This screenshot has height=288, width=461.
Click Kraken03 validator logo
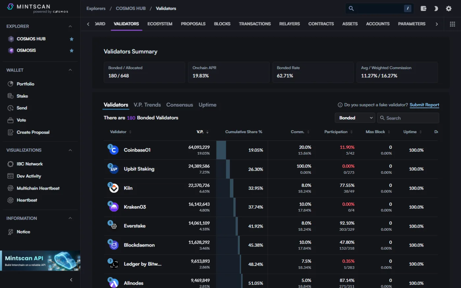pyautogui.click(x=114, y=207)
